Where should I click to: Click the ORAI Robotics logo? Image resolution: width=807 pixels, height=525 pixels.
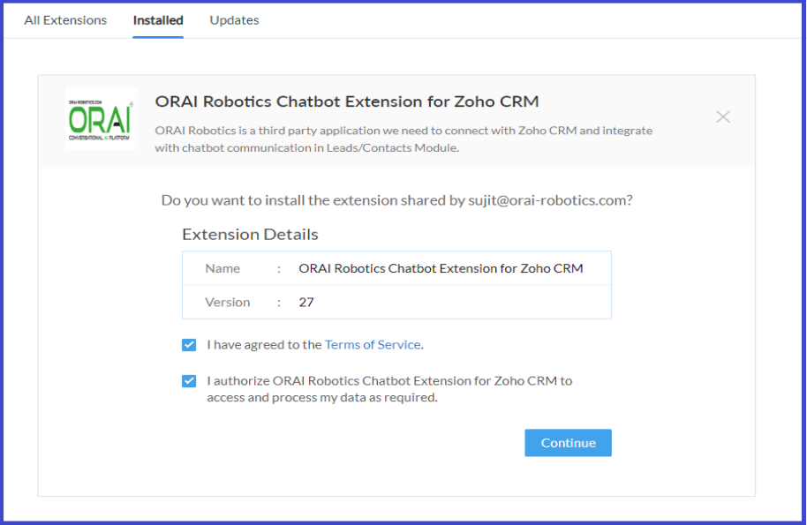point(101,118)
